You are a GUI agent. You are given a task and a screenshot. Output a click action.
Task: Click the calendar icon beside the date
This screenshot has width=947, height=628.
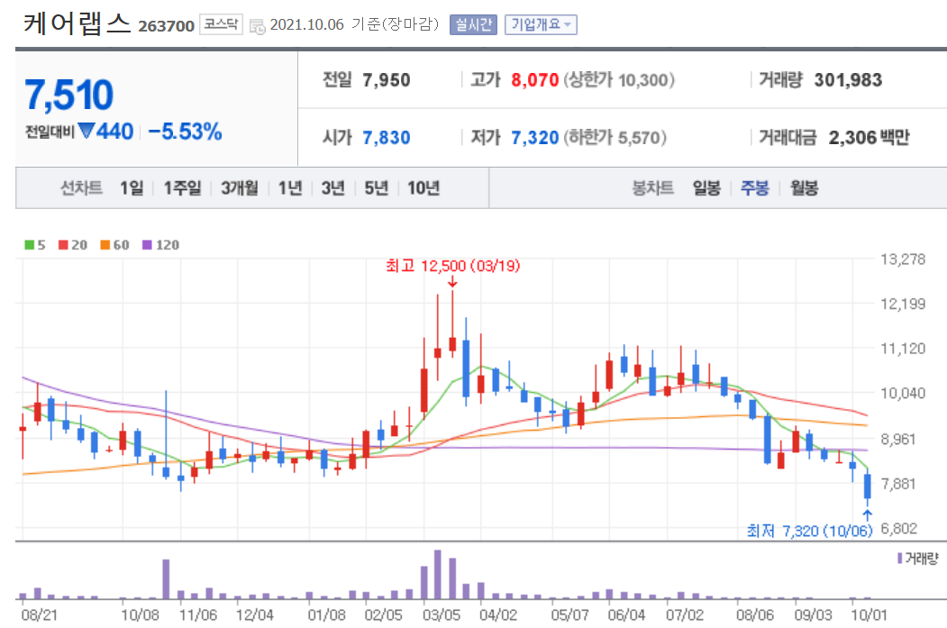tap(257, 24)
